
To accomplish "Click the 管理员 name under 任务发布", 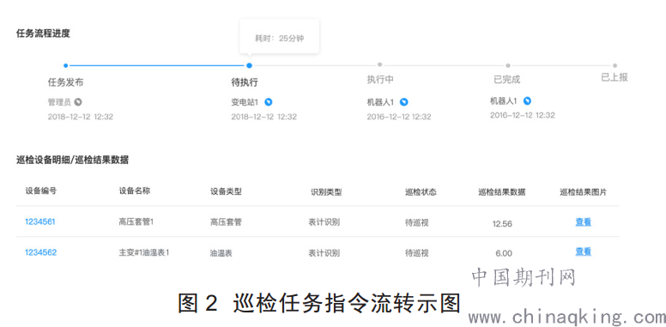I will tap(59, 102).
